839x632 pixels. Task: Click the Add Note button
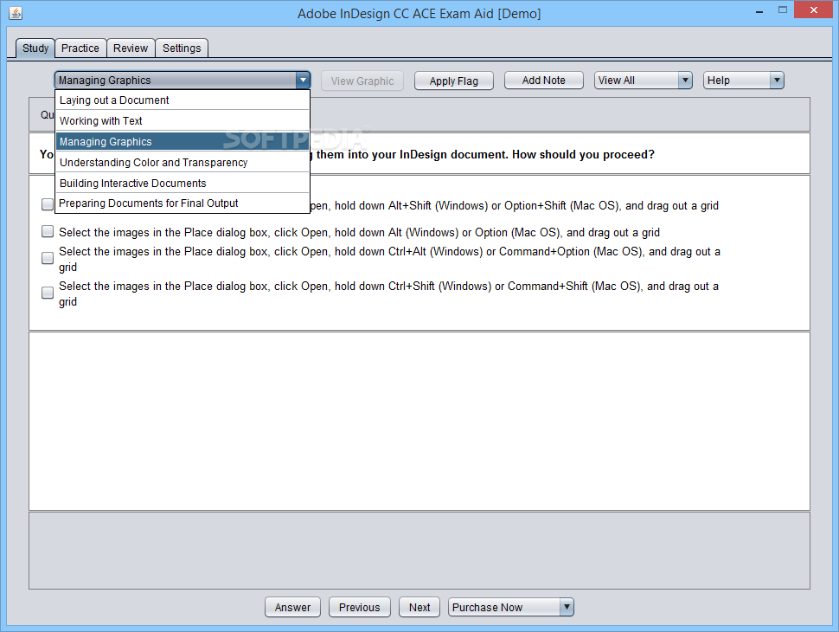544,81
